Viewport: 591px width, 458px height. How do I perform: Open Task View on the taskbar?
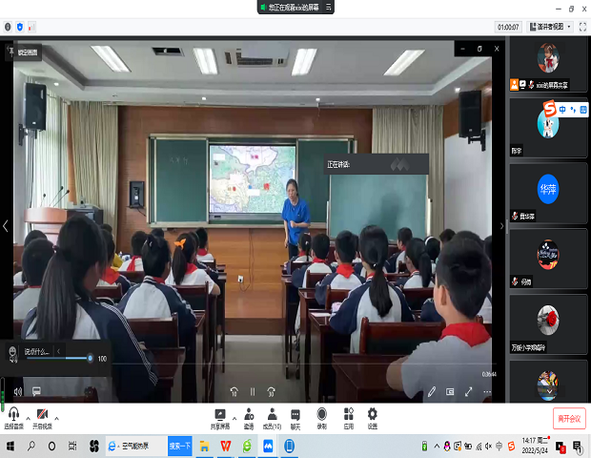(x=72, y=447)
